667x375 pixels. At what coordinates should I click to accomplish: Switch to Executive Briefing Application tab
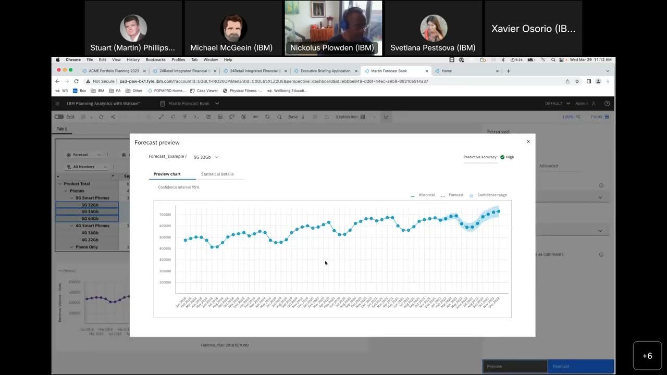325,71
